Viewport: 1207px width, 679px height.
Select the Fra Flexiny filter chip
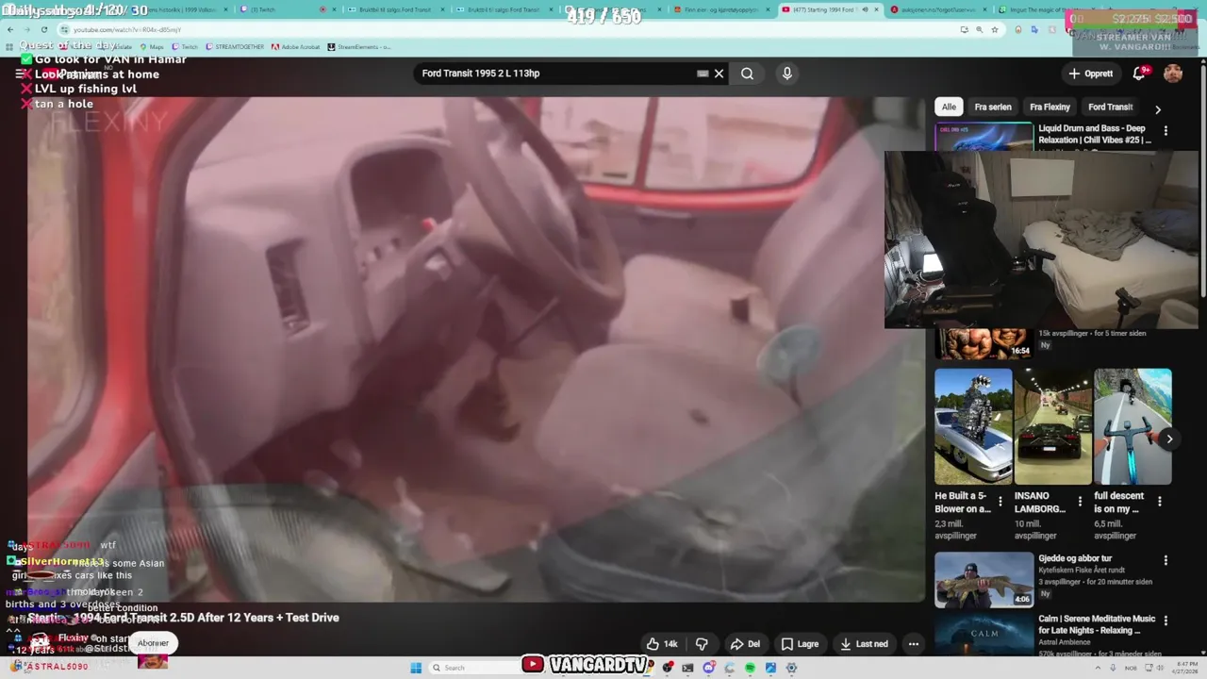[1050, 107]
